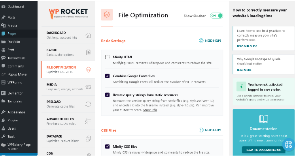The image size is (295, 156).
Task: Open the Database stack icon
Action: (88, 139)
